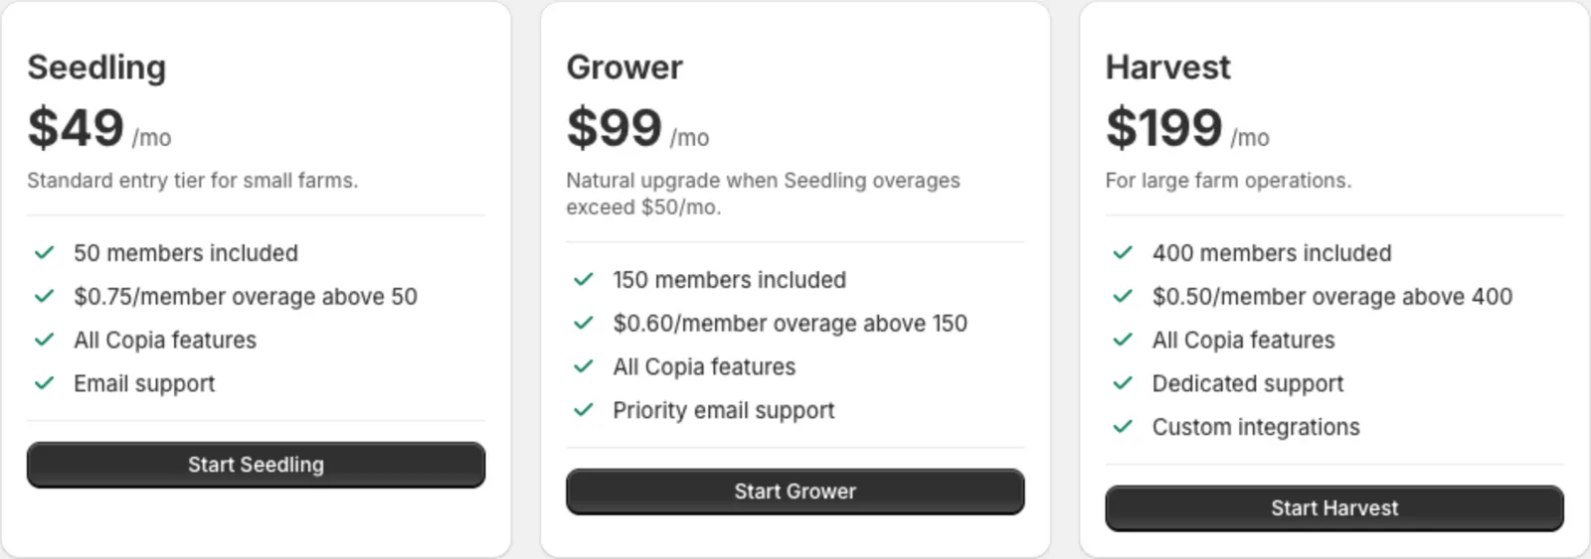
Task: Click checkmark beside $0.60/member overage above 150
Action: tap(584, 324)
